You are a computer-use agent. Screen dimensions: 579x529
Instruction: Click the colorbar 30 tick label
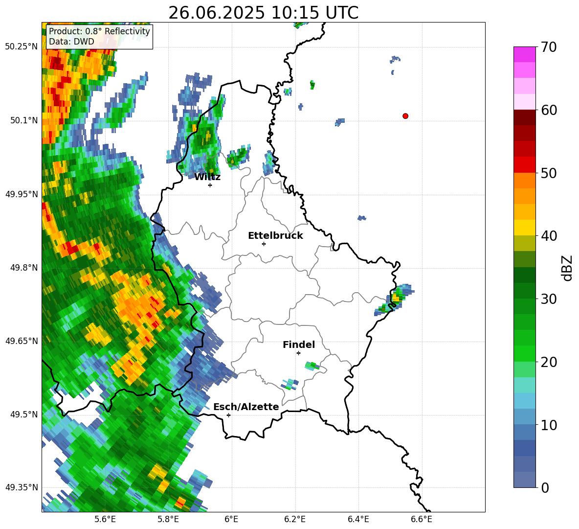coord(549,299)
